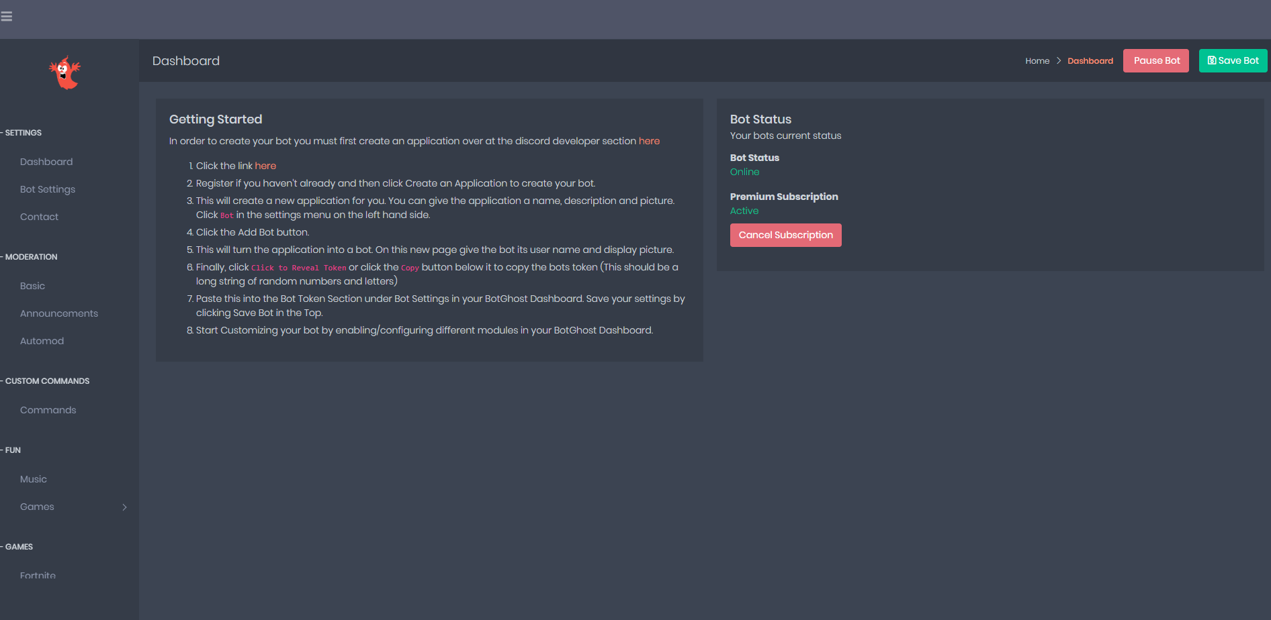
Task: Open the Music fun module
Action: tap(33, 479)
